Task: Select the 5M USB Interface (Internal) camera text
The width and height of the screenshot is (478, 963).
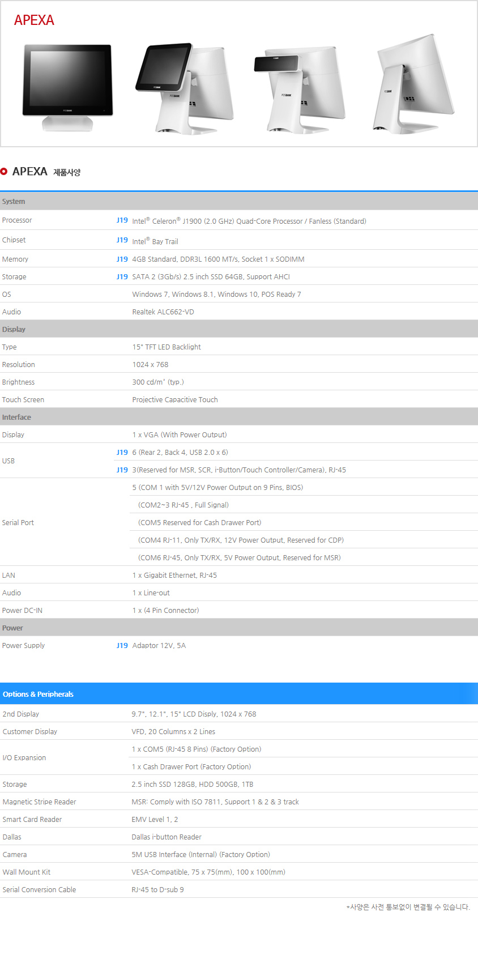Action: click(x=200, y=855)
